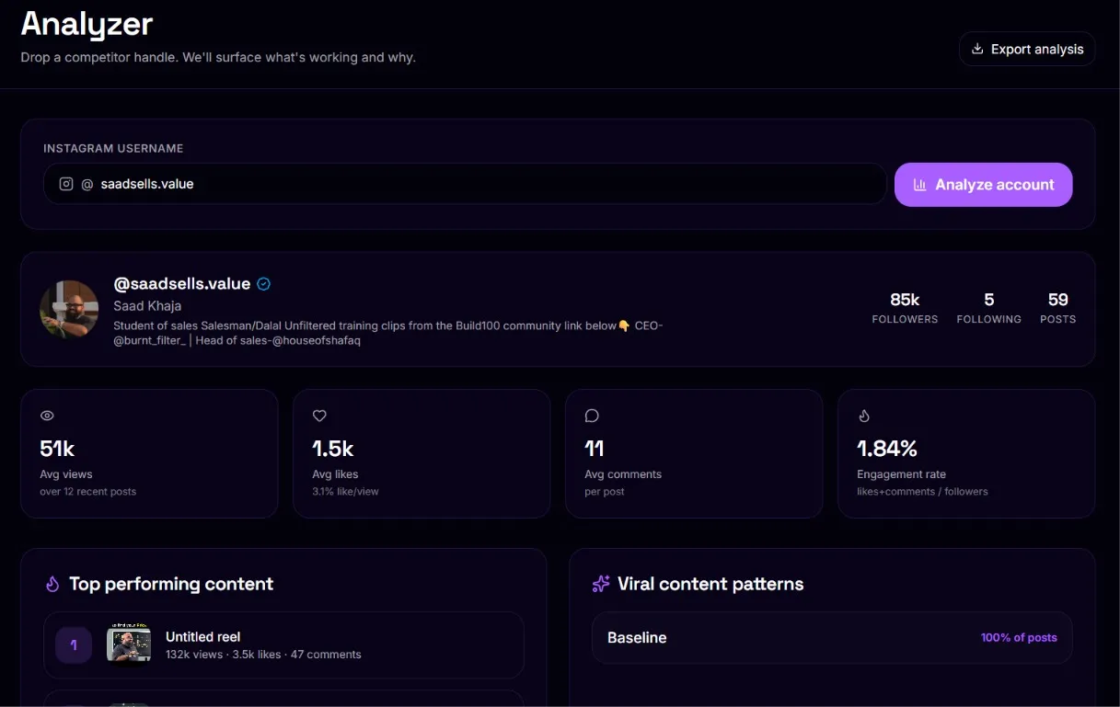
Task: Click the Instagram logo icon in username field
Action: (x=66, y=184)
